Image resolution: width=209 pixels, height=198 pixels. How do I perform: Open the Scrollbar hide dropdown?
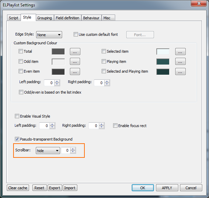(x=48, y=151)
